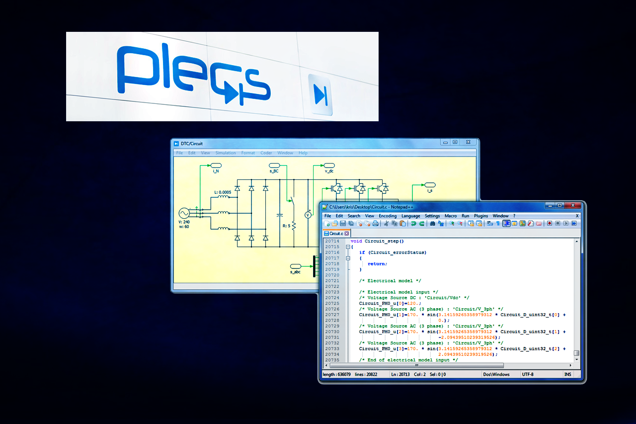Click the Print toolbar icon in Notepad++

(376, 224)
